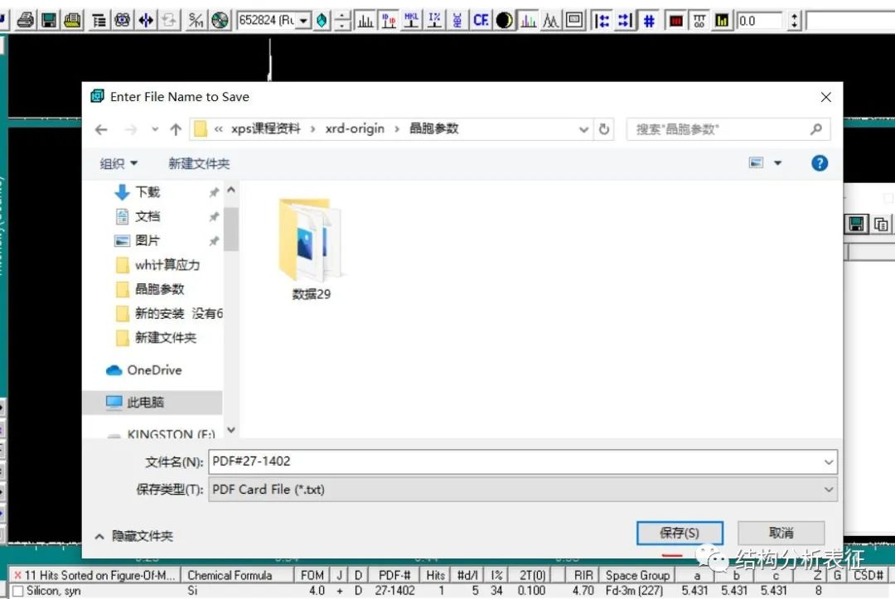Select 图片 in the navigation pane

point(148,241)
